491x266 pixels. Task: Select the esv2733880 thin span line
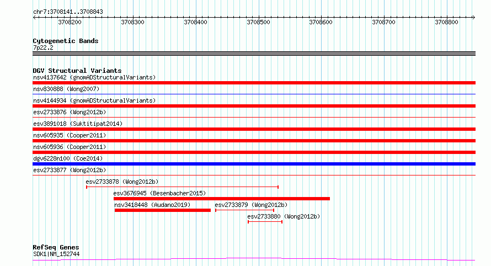point(265,222)
